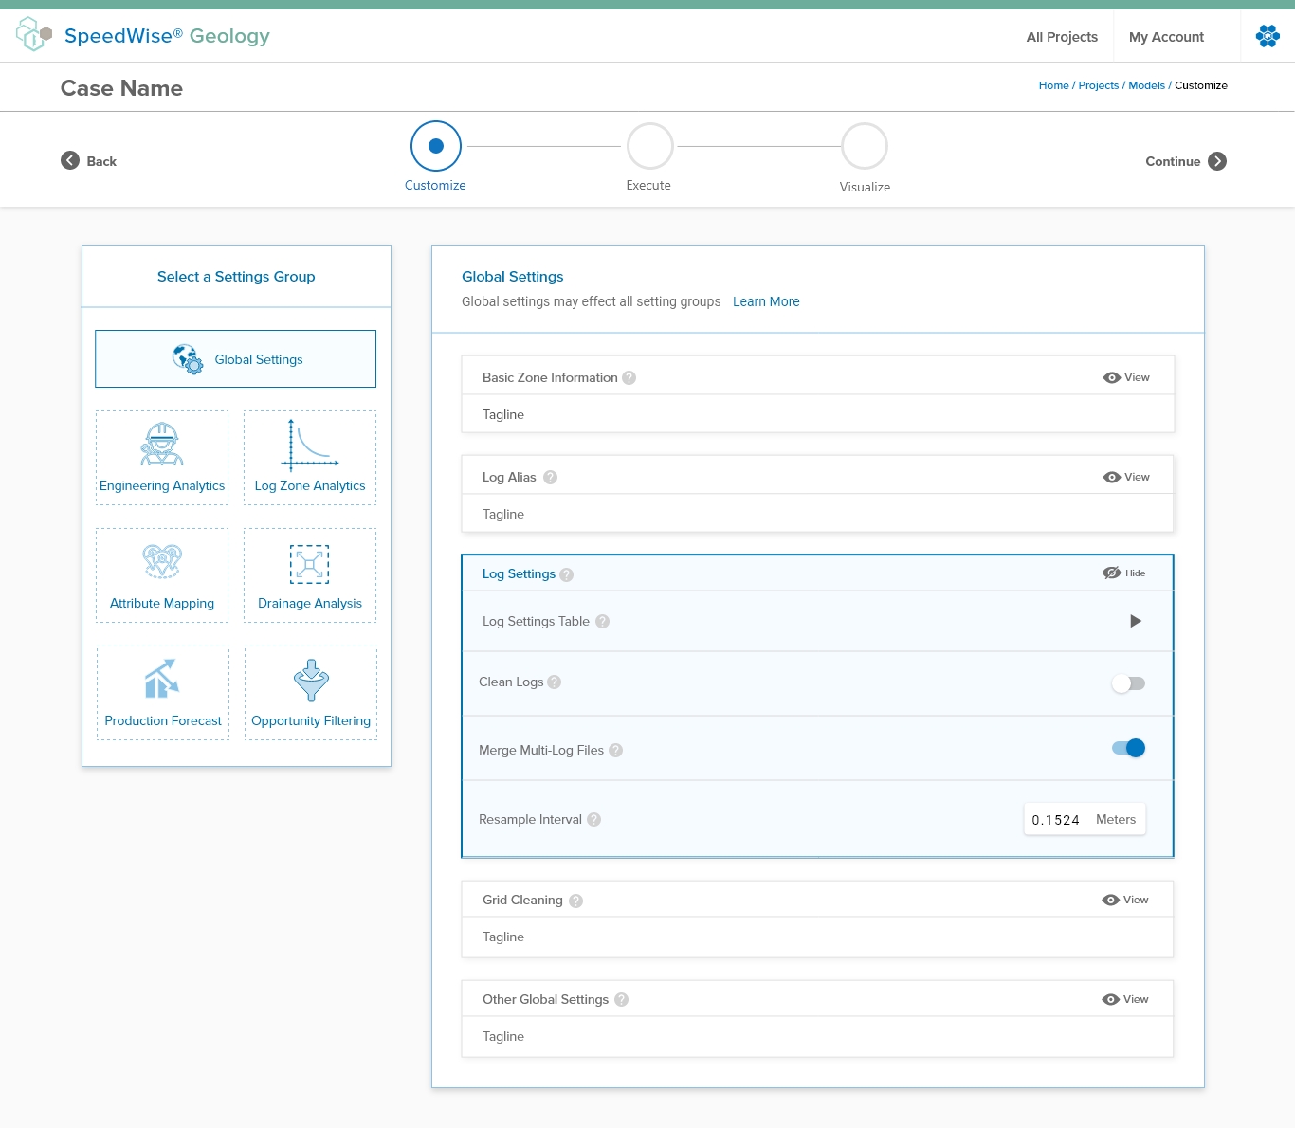Viewport: 1295px width, 1128px height.
Task: Open the Production Forecast settings group
Action: click(162, 693)
